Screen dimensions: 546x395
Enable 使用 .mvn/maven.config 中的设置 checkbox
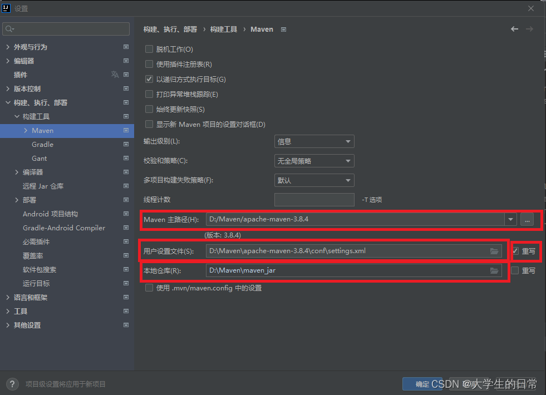(149, 288)
